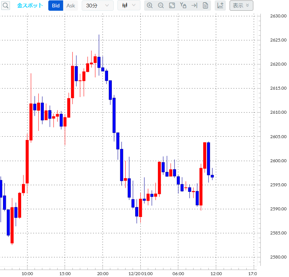Click the zoom out icon

161,6
